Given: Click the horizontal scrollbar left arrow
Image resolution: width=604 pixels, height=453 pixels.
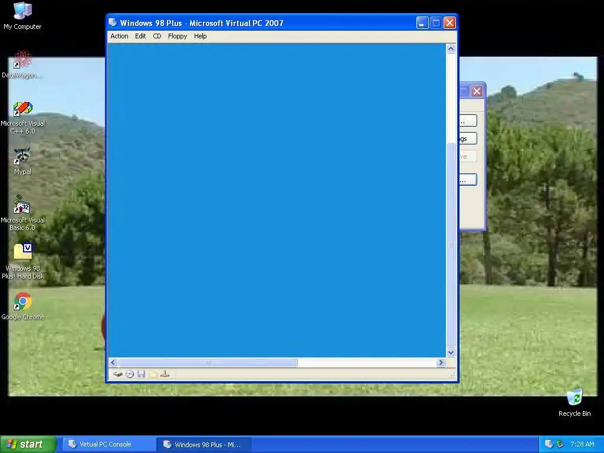Looking at the screenshot, I should tap(113, 363).
